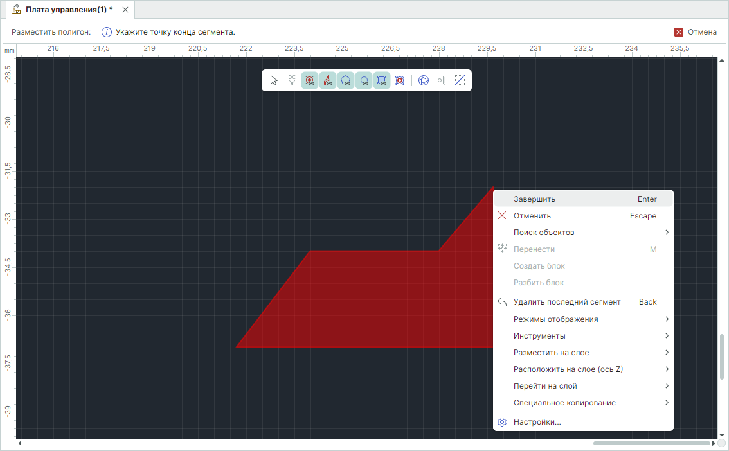
Task: Open Настройки... from the context menu
Action: tap(537, 422)
